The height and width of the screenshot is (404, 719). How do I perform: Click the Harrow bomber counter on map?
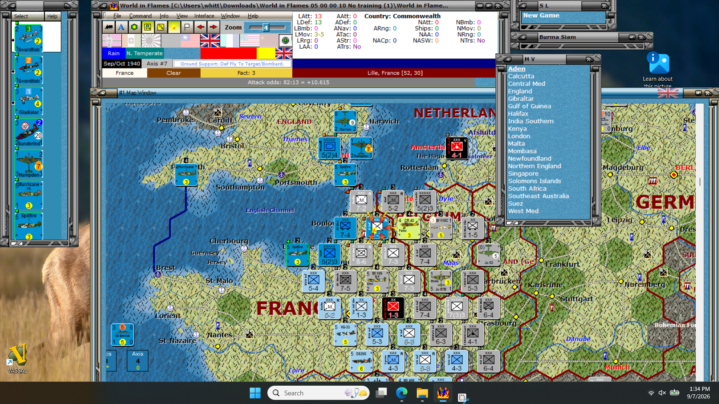(x=345, y=121)
